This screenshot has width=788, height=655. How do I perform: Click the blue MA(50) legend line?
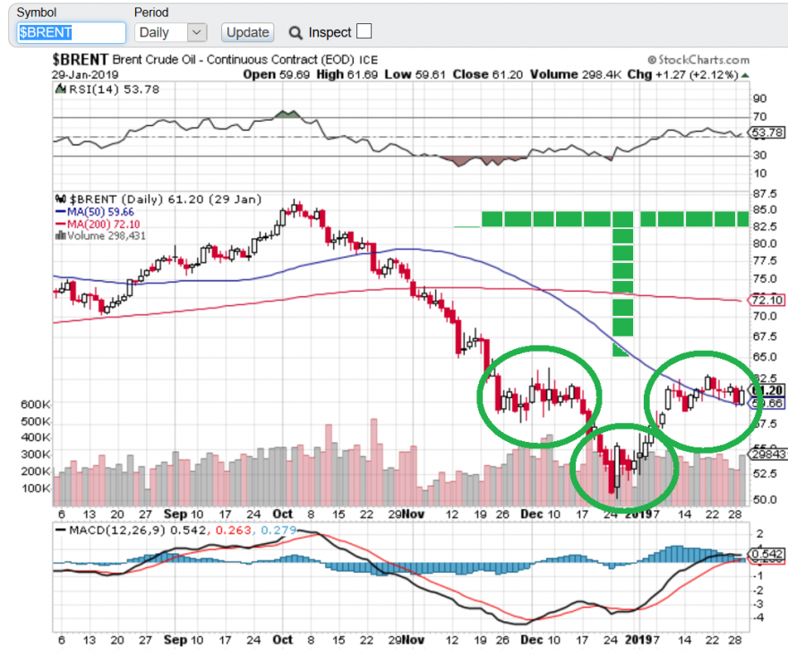pos(60,212)
